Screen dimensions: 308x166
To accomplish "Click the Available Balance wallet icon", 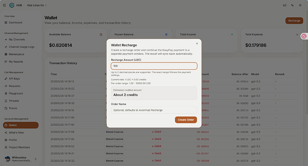I will coord(101,35).
